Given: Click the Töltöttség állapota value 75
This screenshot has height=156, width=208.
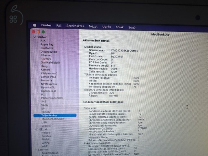Looking at the screenshot, I should click(135, 87).
